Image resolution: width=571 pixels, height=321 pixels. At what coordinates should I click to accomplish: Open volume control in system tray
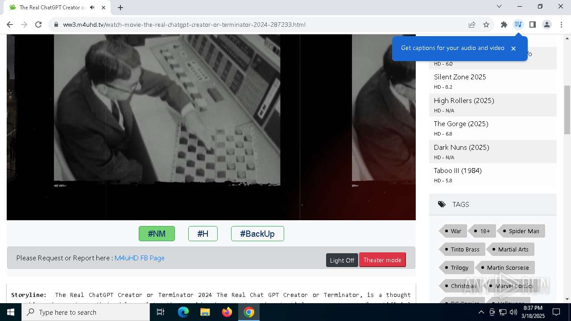pyautogui.click(x=513, y=312)
